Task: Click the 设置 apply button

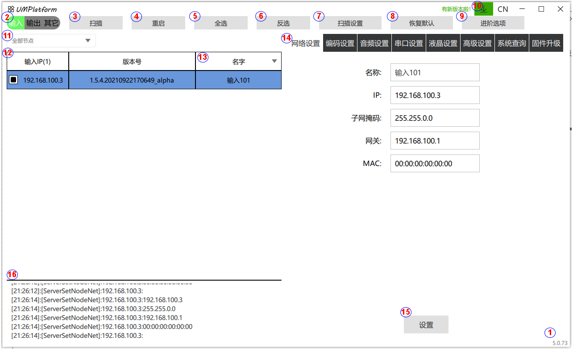Action: 426,325
